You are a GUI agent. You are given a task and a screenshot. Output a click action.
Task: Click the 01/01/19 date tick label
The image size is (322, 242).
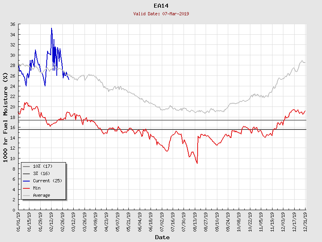19,221
